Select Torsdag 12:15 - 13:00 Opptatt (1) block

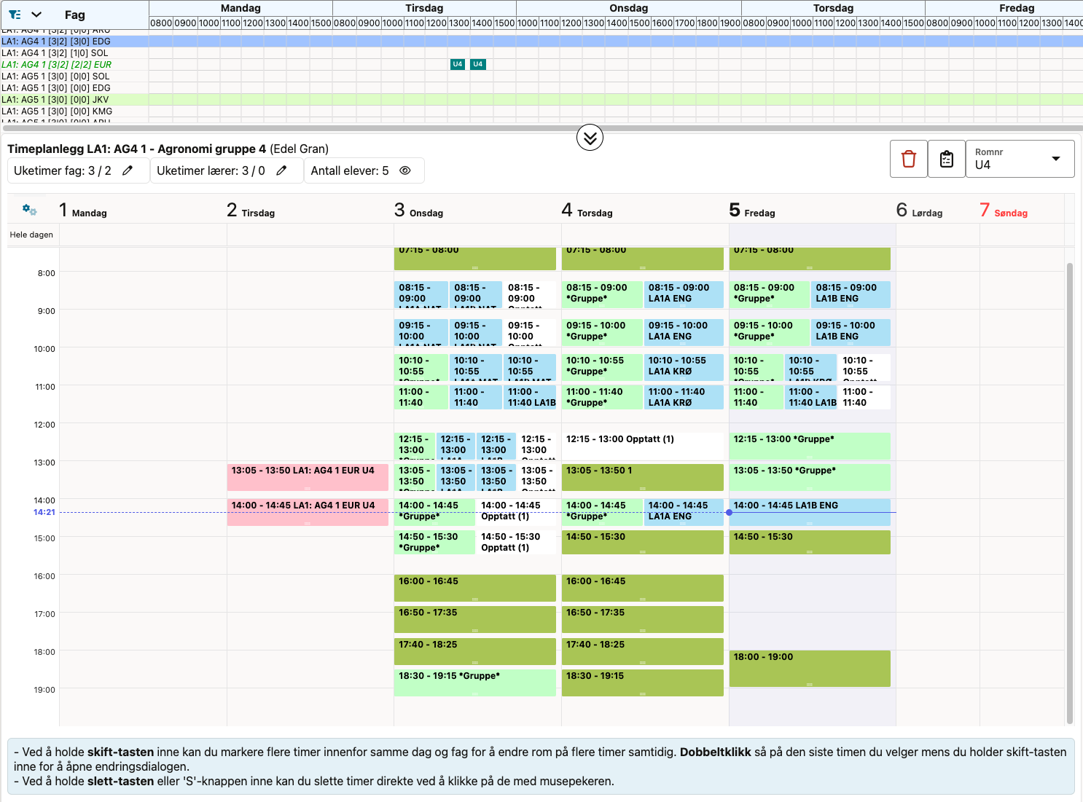[643, 446]
